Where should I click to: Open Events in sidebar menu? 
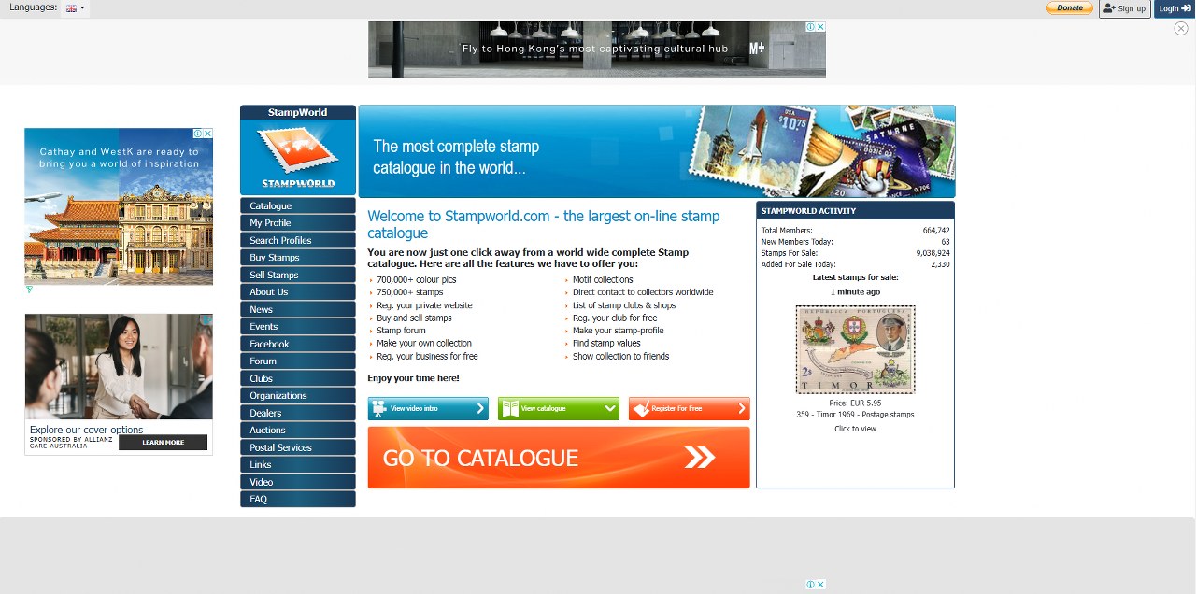click(298, 327)
